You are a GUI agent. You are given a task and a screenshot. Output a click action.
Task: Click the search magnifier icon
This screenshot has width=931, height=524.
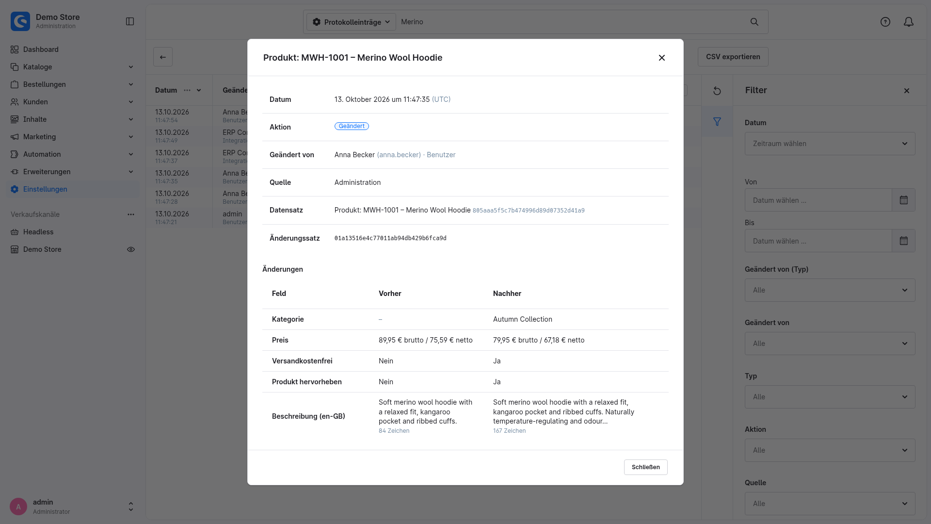coord(754,22)
